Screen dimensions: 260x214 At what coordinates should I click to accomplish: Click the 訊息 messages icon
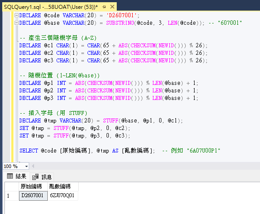pos(35,177)
